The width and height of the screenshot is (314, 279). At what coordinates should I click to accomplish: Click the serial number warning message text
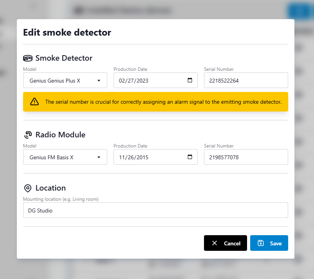[163, 102]
